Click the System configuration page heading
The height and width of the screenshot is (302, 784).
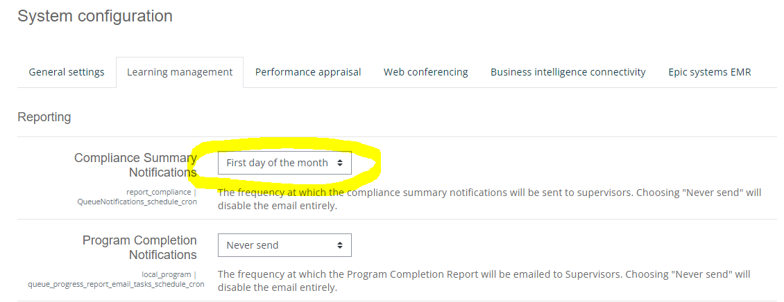pyautogui.click(x=95, y=16)
